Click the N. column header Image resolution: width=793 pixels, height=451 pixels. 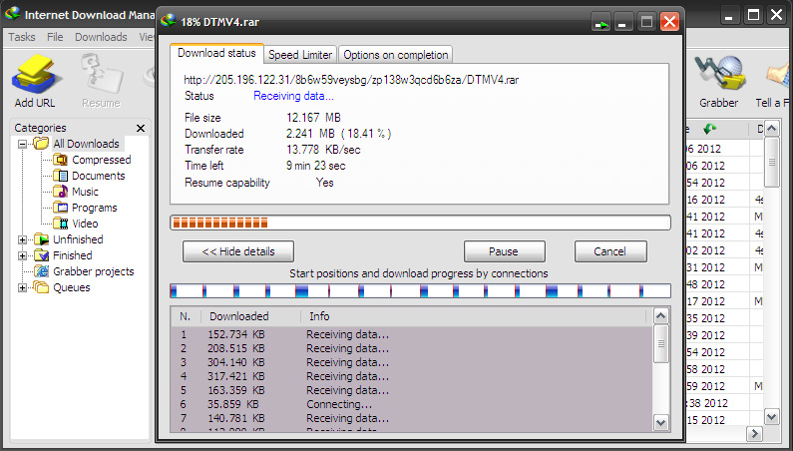coord(186,317)
